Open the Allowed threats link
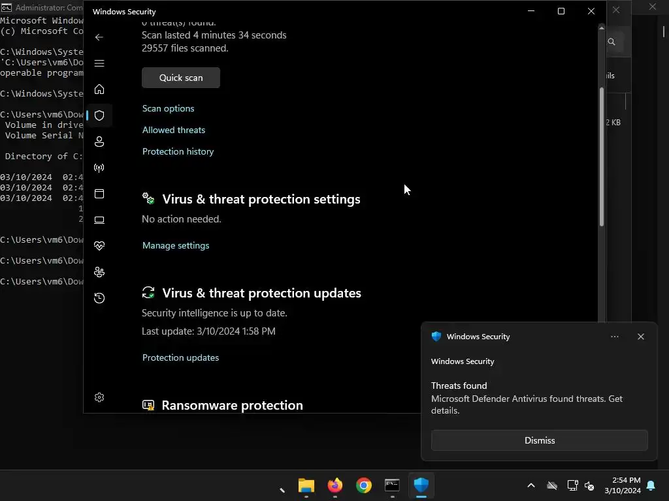 click(x=174, y=130)
